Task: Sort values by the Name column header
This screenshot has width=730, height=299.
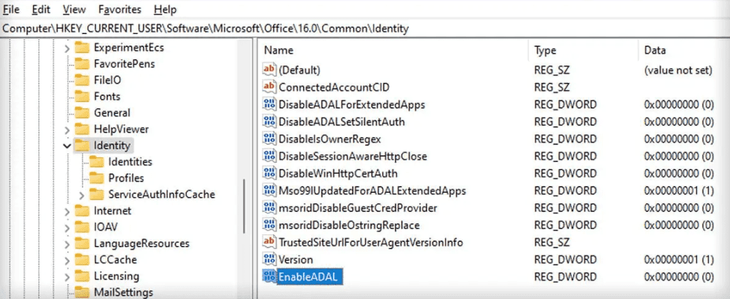Action: (x=278, y=50)
